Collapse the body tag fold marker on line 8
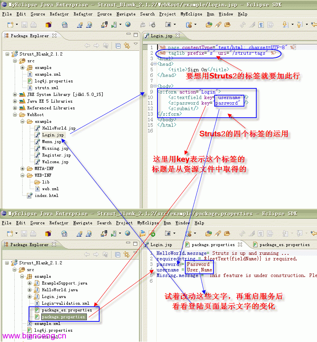The height and width of the screenshot is (342, 317). tap(155, 86)
